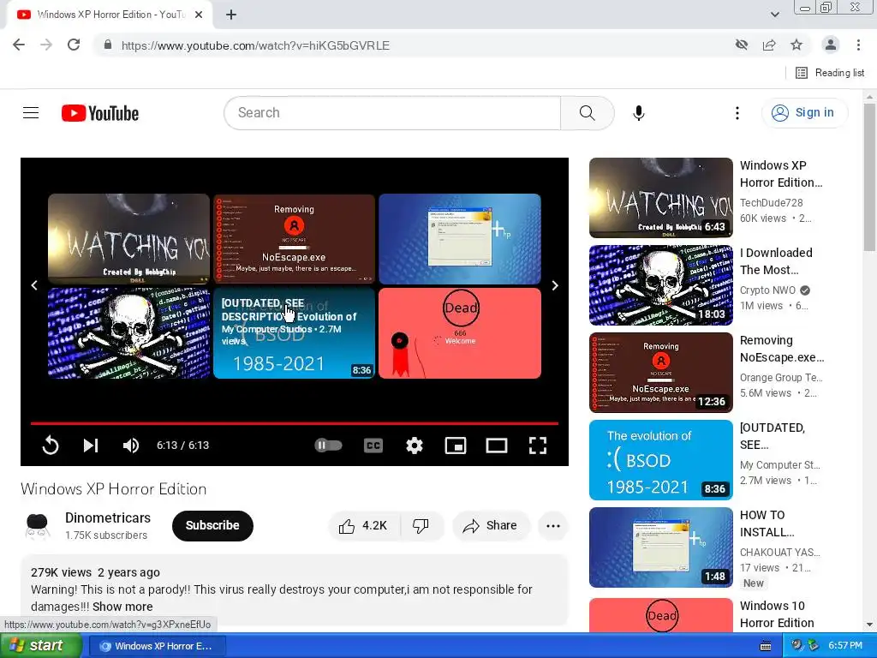The height and width of the screenshot is (658, 877).
Task: Click the Crypto NWO channel name
Action: (767, 290)
